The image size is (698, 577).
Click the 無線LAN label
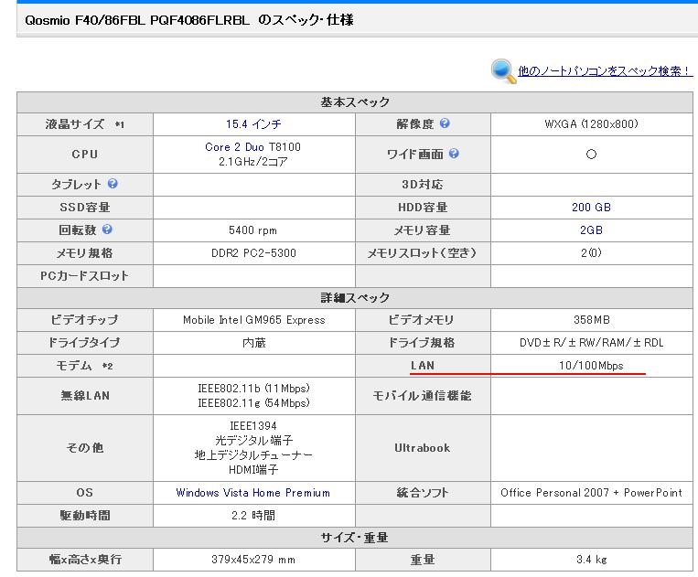point(85,396)
